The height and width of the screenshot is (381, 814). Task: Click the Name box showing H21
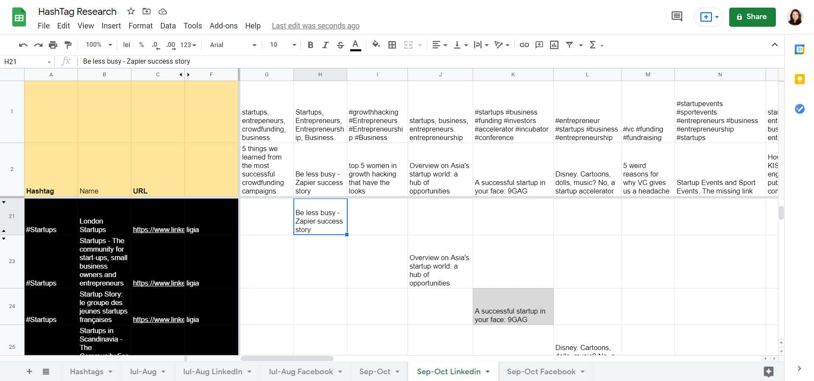[x=27, y=62]
